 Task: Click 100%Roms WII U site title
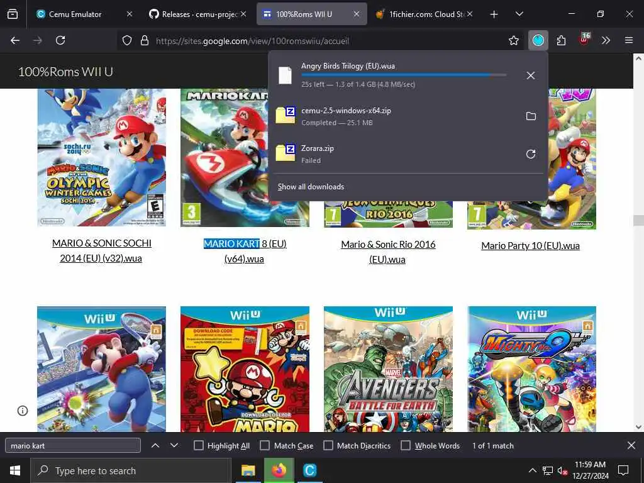(65, 72)
